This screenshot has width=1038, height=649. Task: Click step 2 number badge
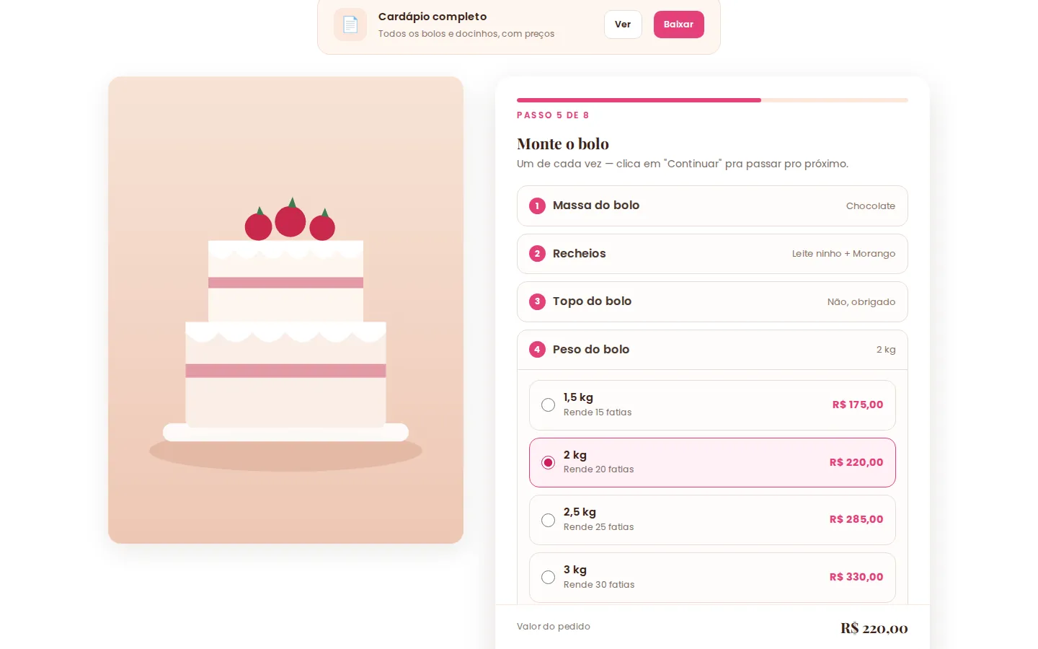tap(537, 254)
